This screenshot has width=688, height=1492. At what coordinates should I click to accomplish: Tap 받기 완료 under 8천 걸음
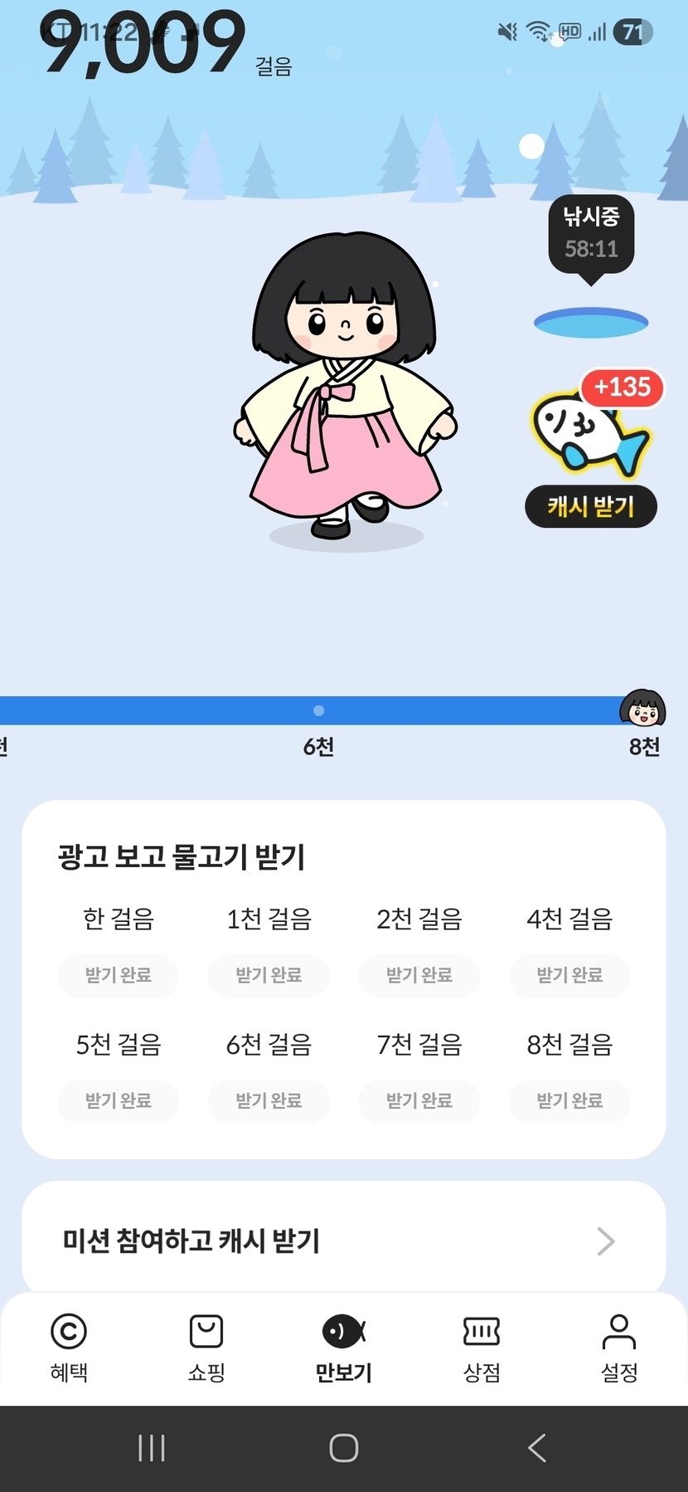569,1100
